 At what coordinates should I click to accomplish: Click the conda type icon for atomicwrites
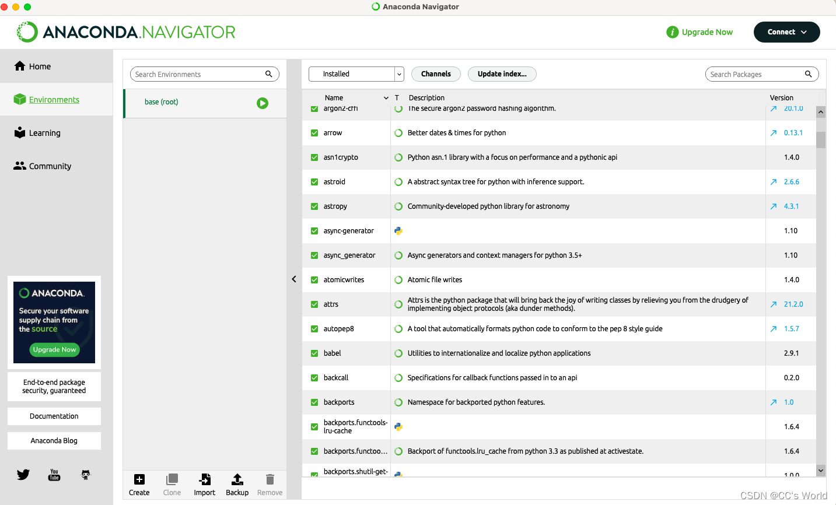click(398, 280)
